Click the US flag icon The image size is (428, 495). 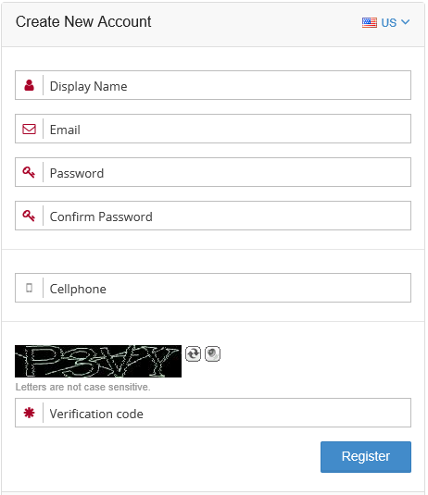(x=370, y=23)
